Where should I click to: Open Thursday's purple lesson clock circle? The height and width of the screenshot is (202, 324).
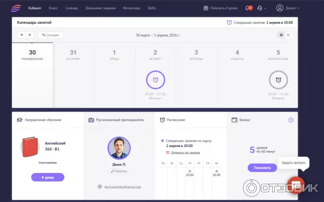pyautogui.click(x=156, y=80)
